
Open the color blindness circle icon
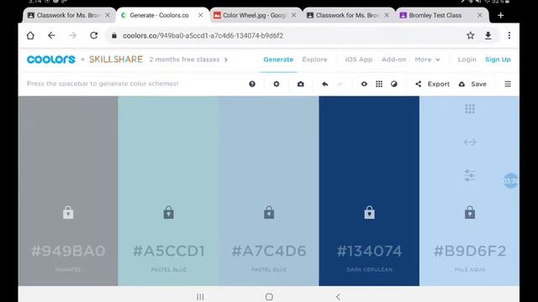coord(394,84)
